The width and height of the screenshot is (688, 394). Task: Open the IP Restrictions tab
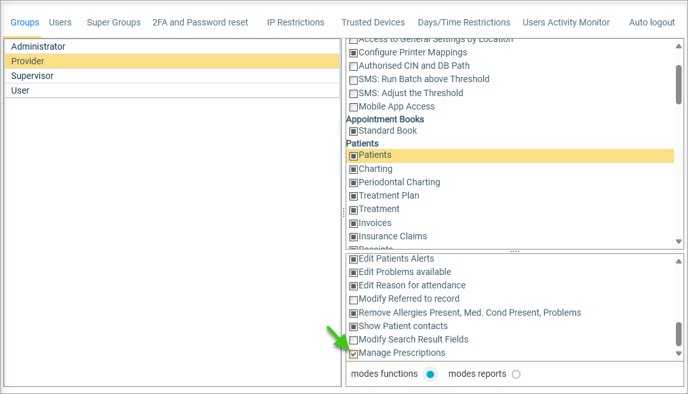pyautogui.click(x=295, y=22)
